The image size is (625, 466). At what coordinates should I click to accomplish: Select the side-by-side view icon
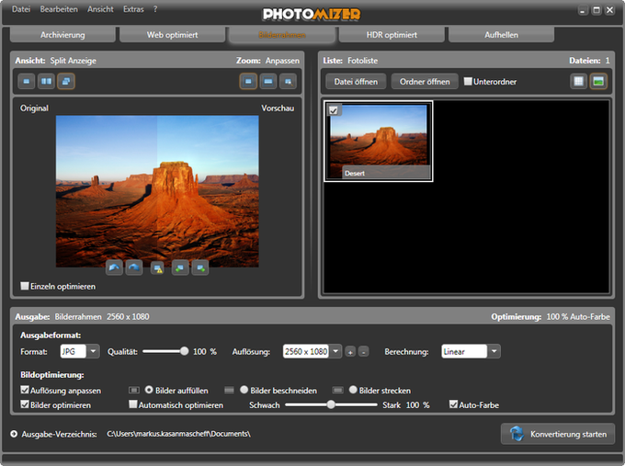[46, 82]
